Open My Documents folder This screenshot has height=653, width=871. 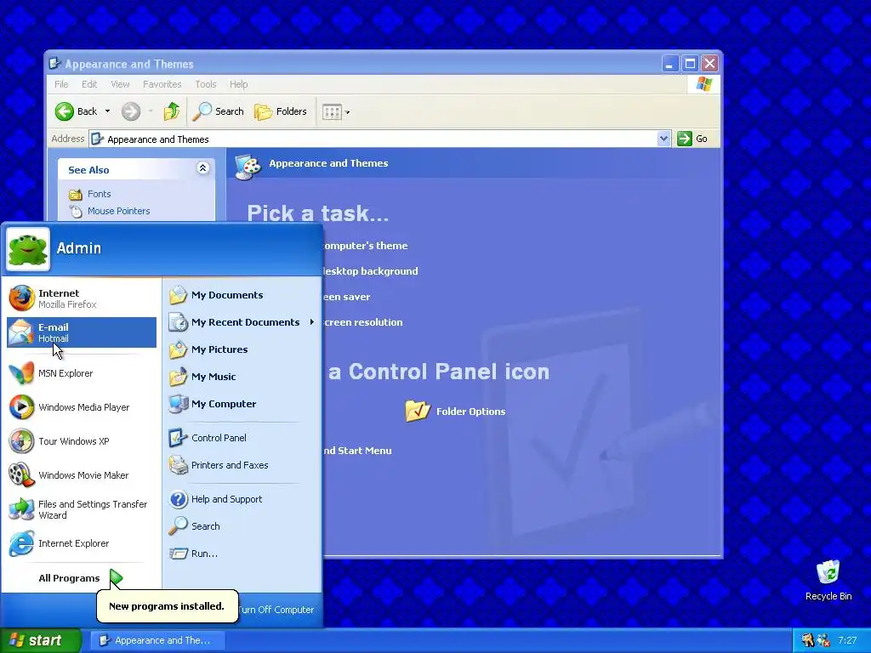coord(242,295)
